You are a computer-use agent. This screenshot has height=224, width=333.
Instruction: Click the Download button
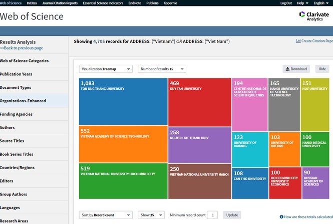tap(296, 69)
